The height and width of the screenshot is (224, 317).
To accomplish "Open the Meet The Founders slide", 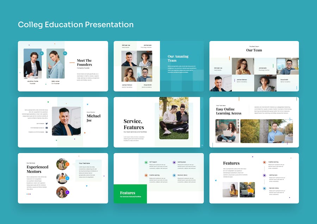I will coord(63,66).
